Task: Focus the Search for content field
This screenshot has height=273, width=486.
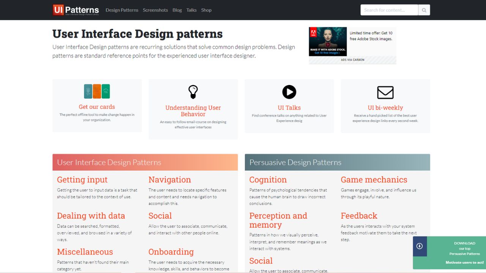Action: [389, 10]
